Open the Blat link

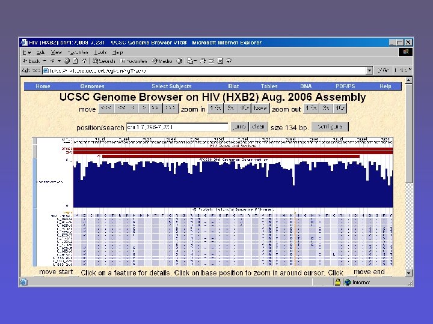pos(233,86)
